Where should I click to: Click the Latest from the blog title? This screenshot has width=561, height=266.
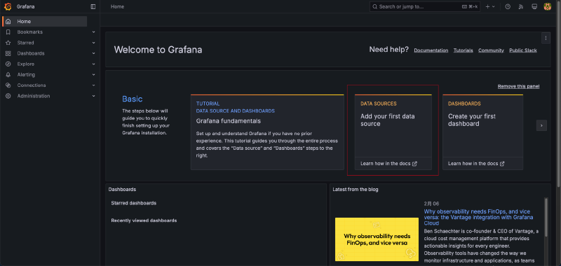(x=356, y=189)
